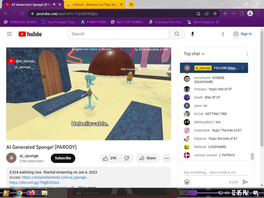Image resolution: width=264 pixels, height=198 pixels.
Task: Close the Unhook tab
Action: click(x=121, y=5)
